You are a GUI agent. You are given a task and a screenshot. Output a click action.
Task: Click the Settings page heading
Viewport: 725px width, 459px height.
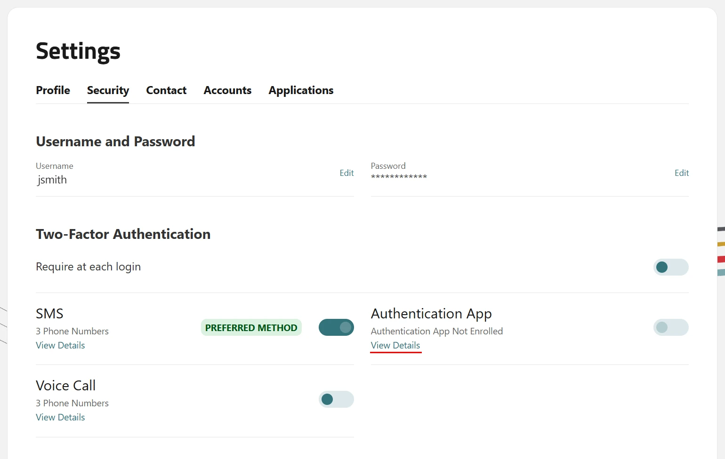click(x=78, y=51)
